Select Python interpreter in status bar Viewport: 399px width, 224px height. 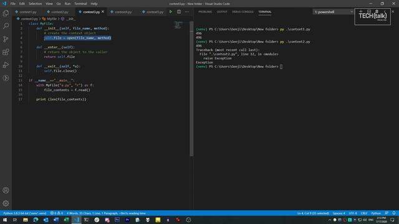pyautogui.click(x=25, y=213)
